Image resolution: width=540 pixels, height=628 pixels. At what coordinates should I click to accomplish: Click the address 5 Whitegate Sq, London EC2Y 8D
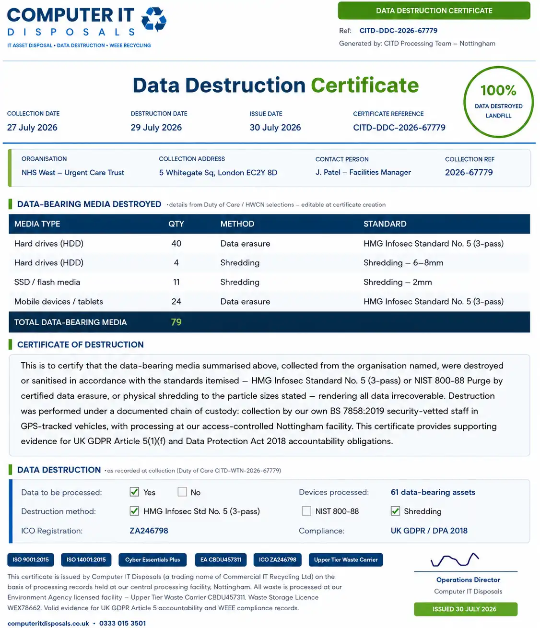(x=218, y=173)
